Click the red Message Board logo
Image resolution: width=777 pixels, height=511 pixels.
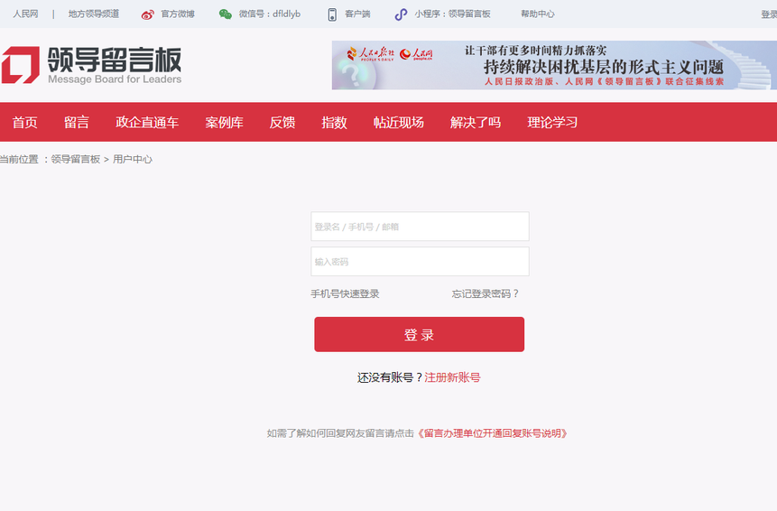pyautogui.click(x=21, y=65)
